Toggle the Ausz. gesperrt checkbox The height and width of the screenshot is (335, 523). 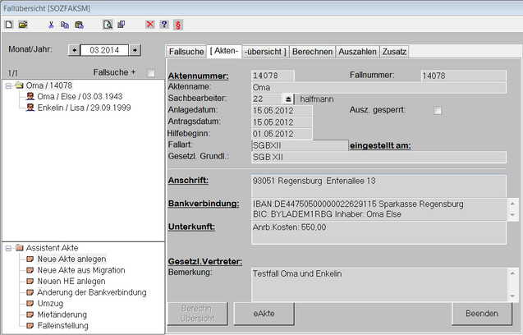pos(438,111)
